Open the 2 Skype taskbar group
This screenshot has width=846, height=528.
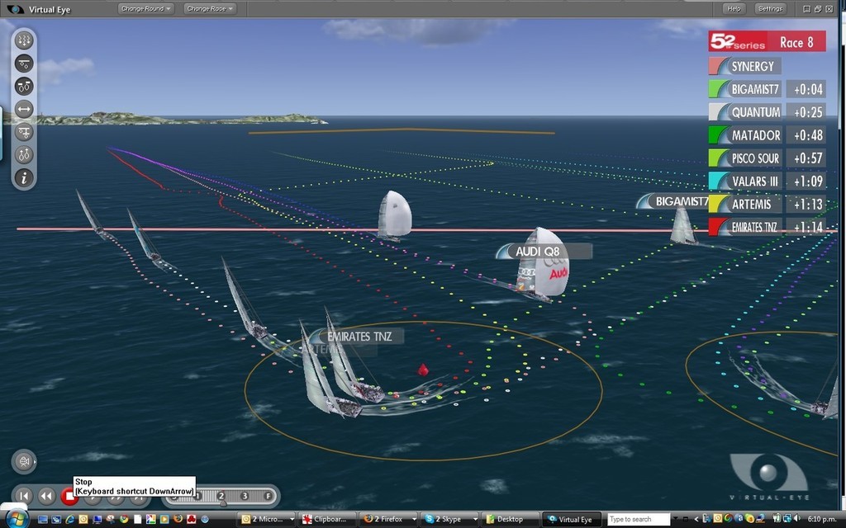coord(450,520)
